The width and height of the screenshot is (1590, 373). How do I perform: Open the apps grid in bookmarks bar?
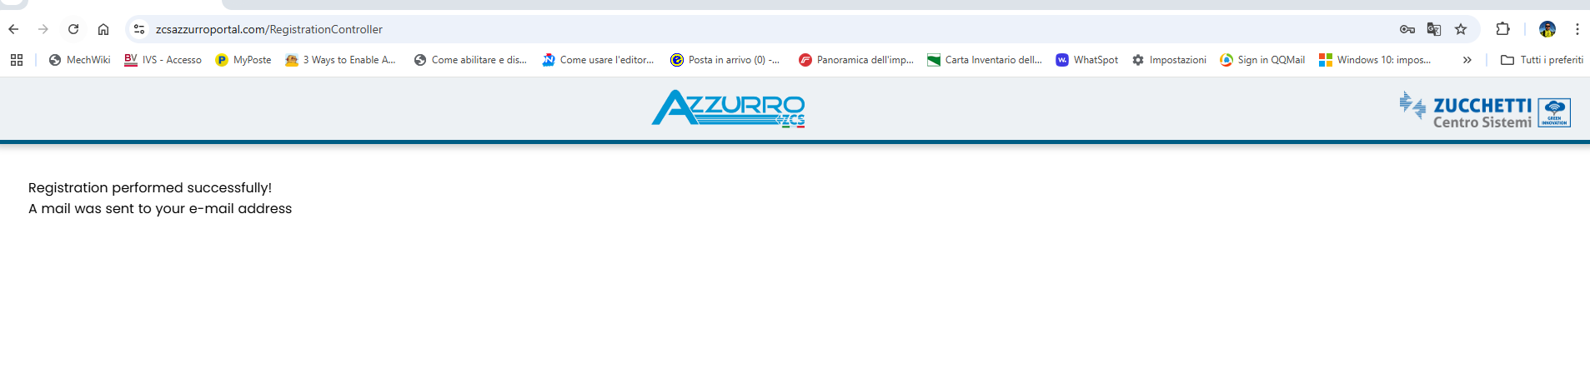click(17, 60)
